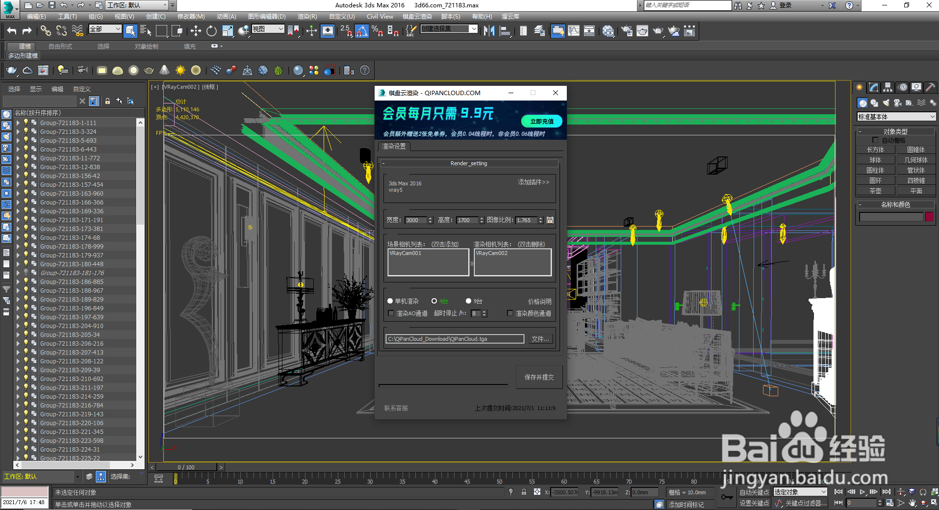Toggle light bulb visibility for Group-721183-181-176
The image size is (939, 510).
click(x=26, y=273)
